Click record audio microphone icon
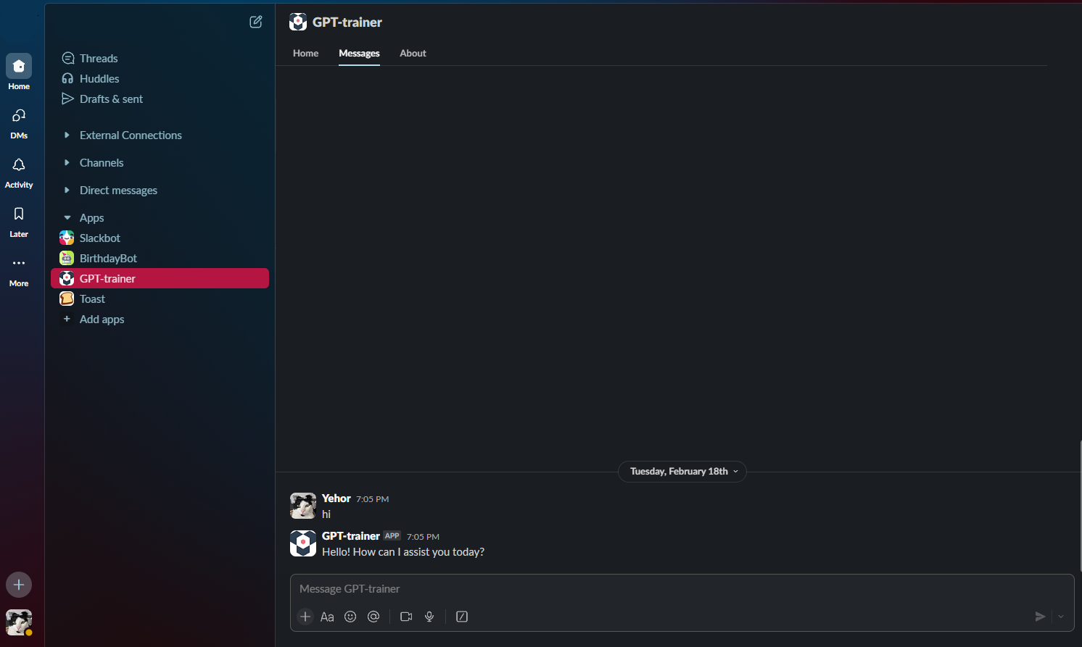This screenshot has height=647, width=1082. 429,617
